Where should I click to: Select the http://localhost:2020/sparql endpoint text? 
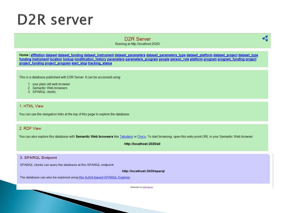tap(143, 171)
